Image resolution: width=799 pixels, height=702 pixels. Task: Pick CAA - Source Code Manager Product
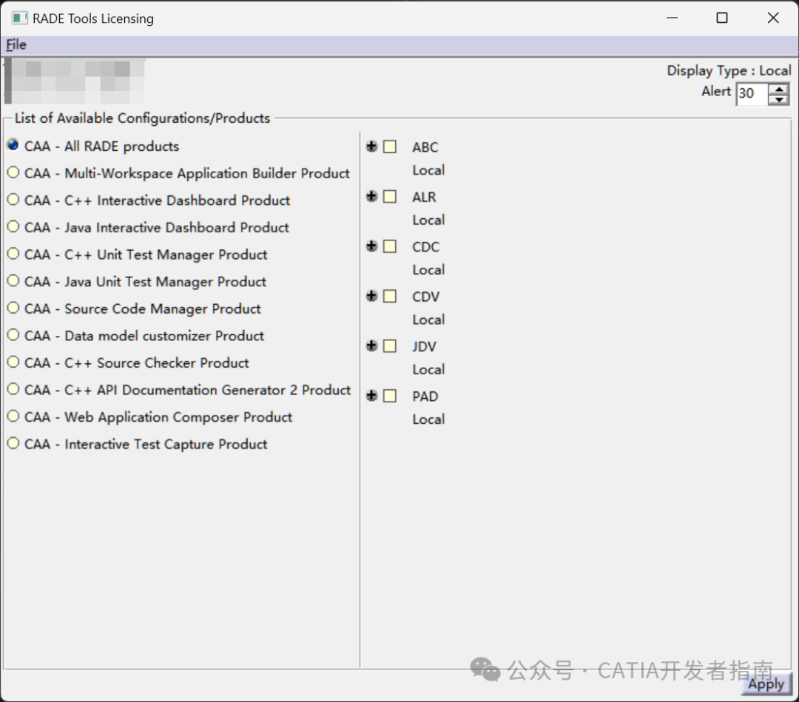[x=13, y=308]
